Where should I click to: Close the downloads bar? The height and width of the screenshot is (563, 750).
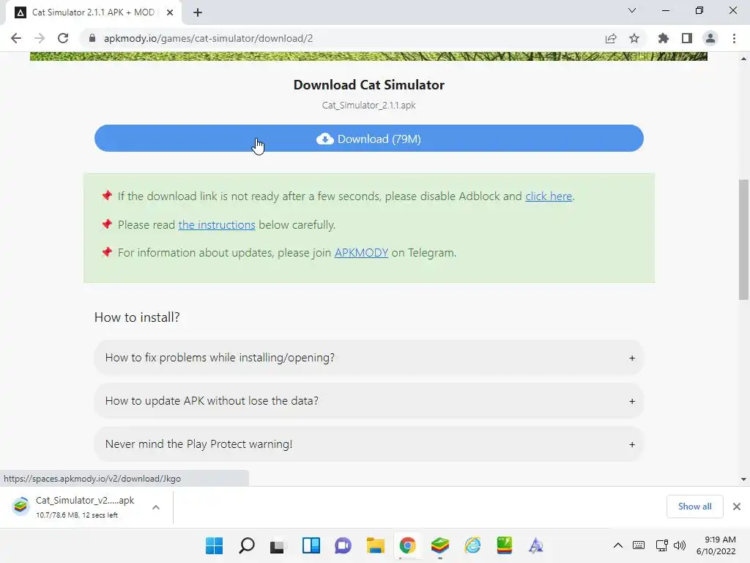click(x=737, y=507)
